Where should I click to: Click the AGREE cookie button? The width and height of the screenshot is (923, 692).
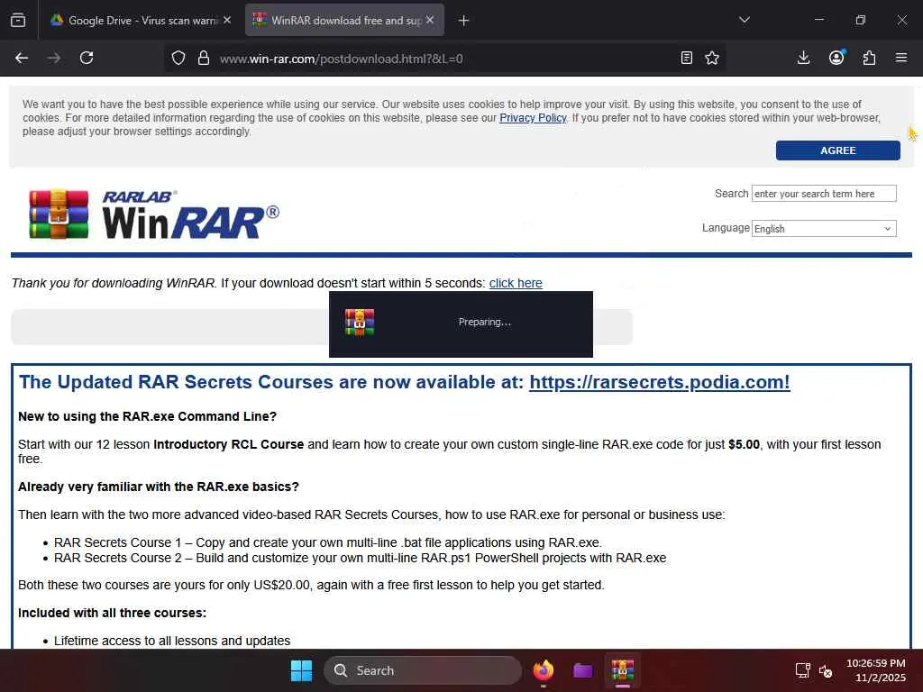tap(837, 150)
